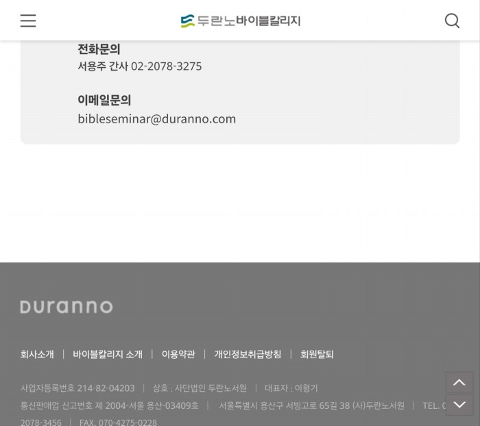
Task: Click the 전화문의 heading
Action: (99, 49)
